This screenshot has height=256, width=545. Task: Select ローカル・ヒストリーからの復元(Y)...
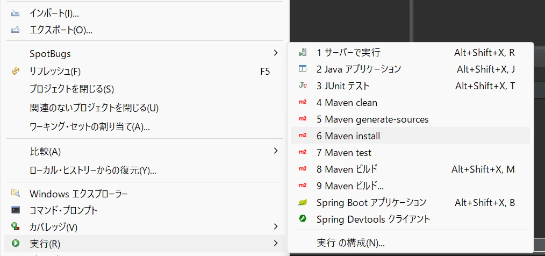tap(146, 170)
